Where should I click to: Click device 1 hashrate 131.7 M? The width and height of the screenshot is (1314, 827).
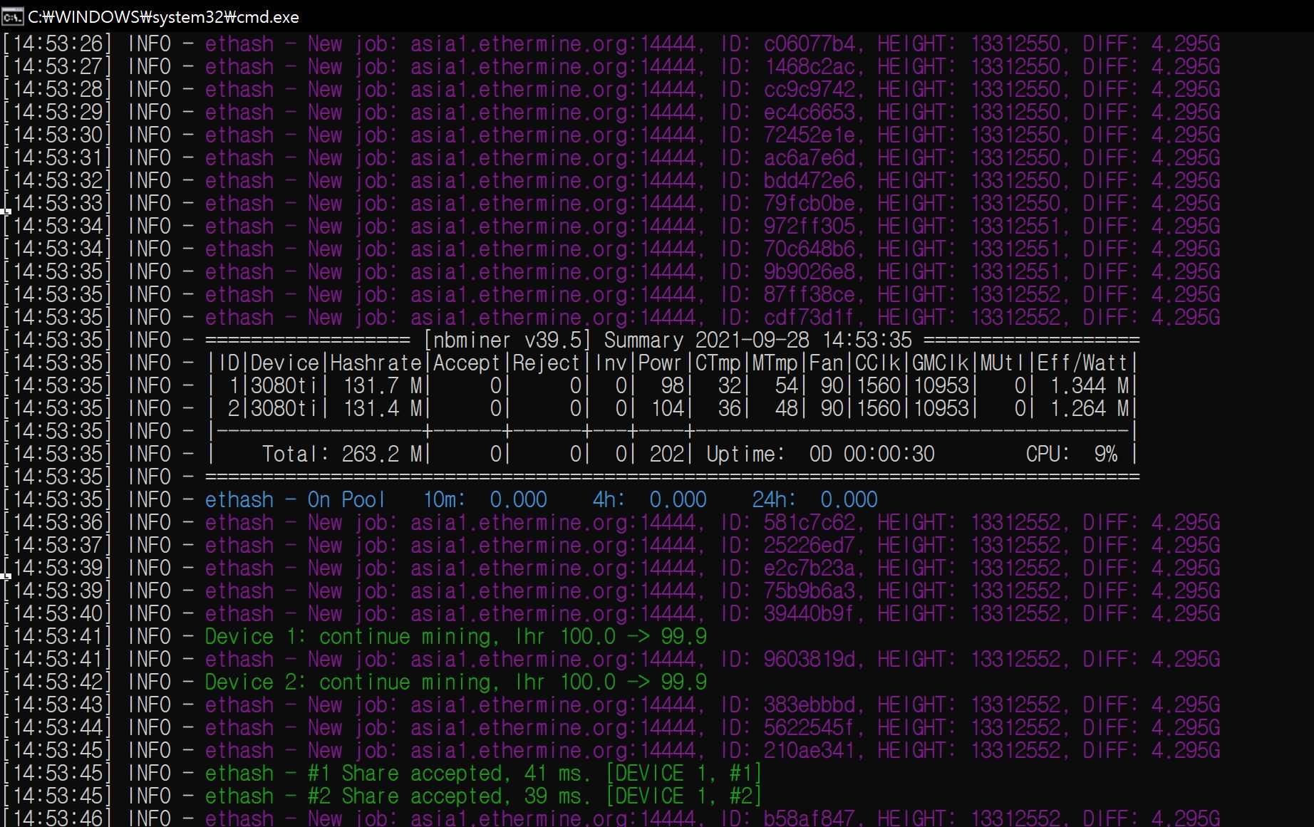(x=382, y=386)
